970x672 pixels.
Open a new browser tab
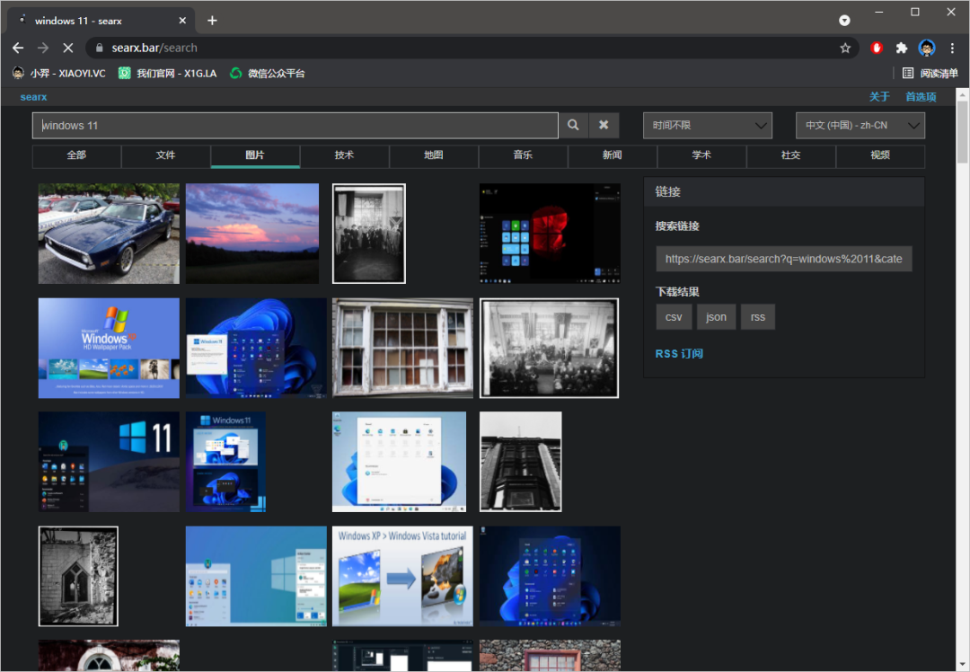[212, 20]
